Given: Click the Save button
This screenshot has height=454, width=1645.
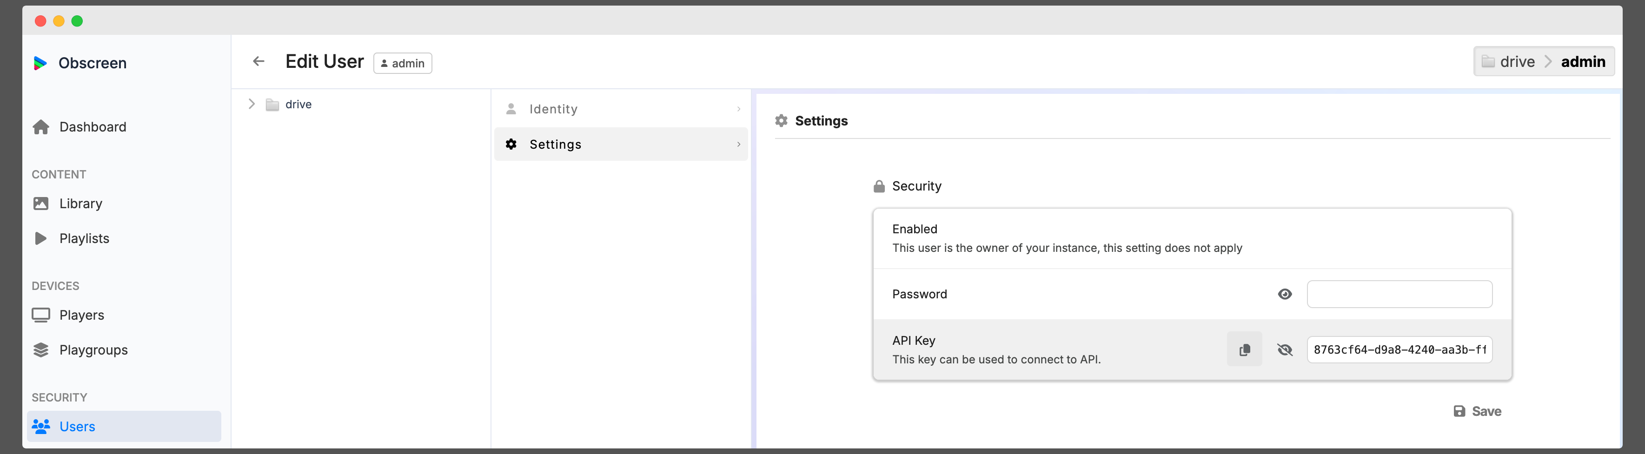Looking at the screenshot, I should tap(1477, 411).
